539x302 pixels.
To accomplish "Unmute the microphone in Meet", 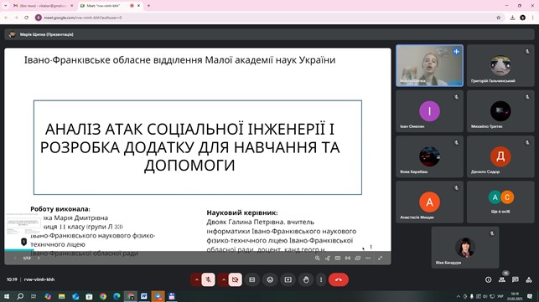I will pyautogui.click(x=209, y=279).
